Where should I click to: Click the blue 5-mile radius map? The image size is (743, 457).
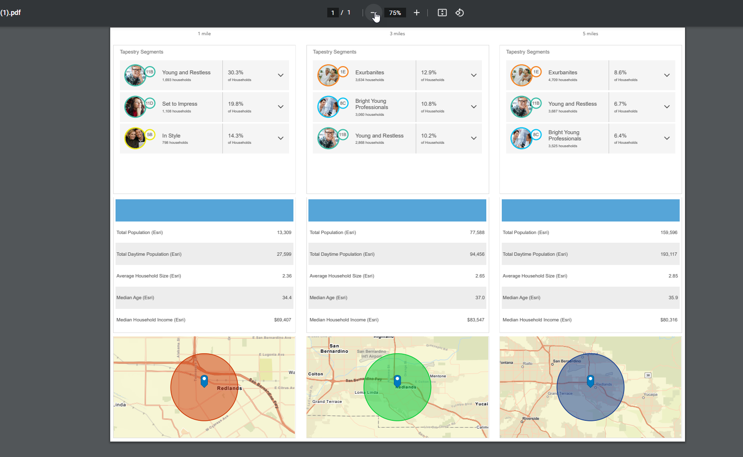[x=590, y=387]
